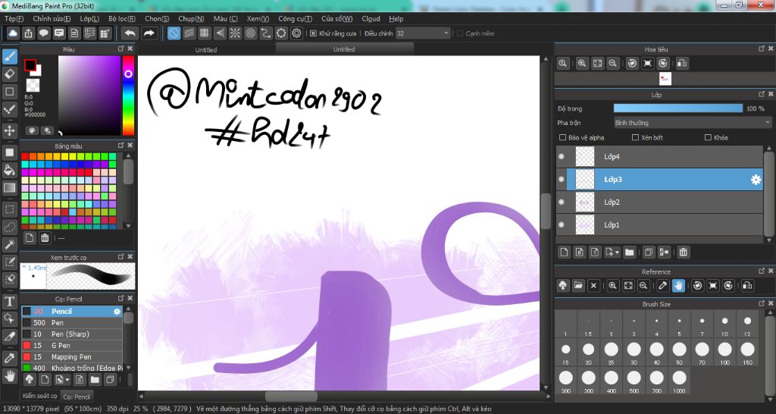Toggle Cạnh mềm checkbox
This screenshot has width=776, height=414.
(460, 33)
